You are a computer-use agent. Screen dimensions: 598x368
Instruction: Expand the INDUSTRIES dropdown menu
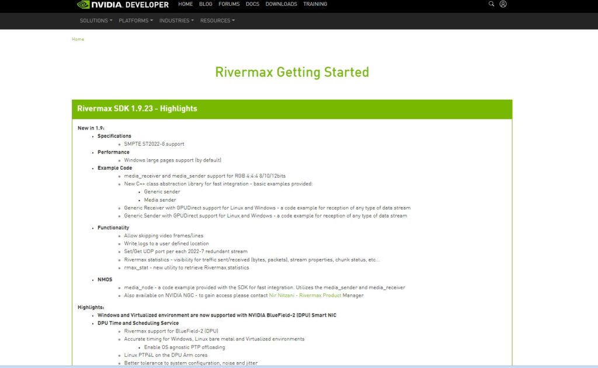[x=176, y=20]
